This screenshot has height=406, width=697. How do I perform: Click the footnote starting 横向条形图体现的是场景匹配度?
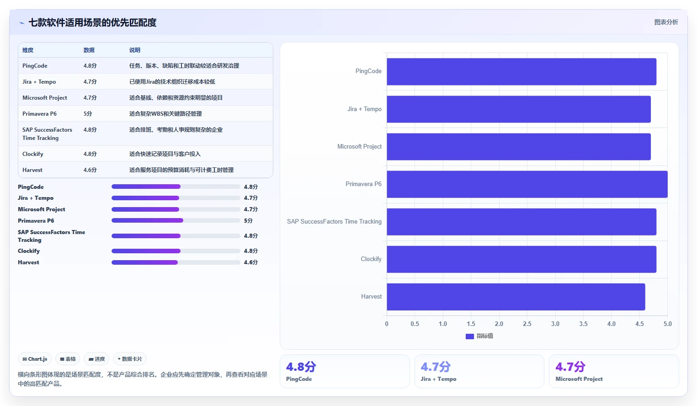[x=143, y=379]
